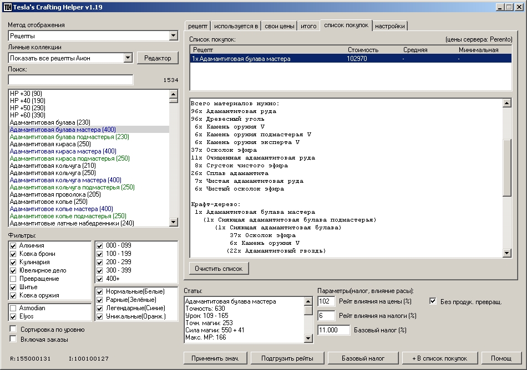Open the свои цены tab
The width and height of the screenshot is (527, 370).
[x=279, y=26]
